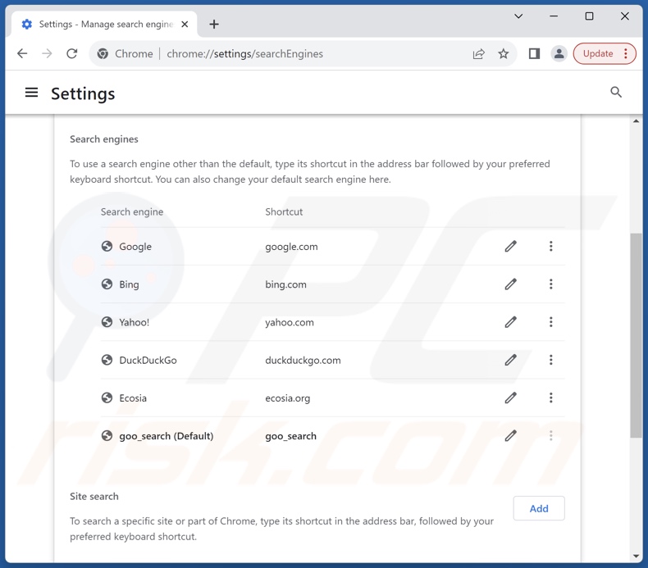Open the Settings hamburger menu
Viewport: 648px width, 568px height.
[x=31, y=93]
